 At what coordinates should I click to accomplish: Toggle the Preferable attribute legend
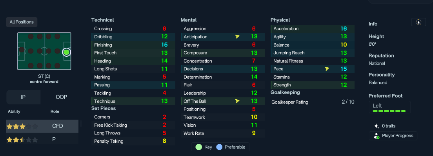click(x=231, y=147)
